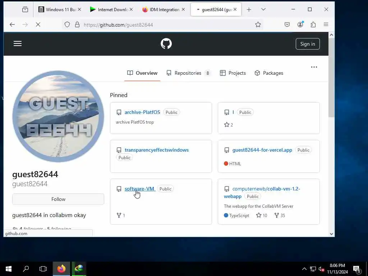Open the Firefox account icon
This screenshot has width=368, height=276.
300,24
